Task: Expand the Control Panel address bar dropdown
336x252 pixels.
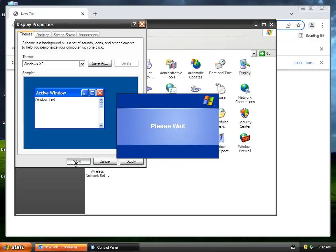Action: 254,53
